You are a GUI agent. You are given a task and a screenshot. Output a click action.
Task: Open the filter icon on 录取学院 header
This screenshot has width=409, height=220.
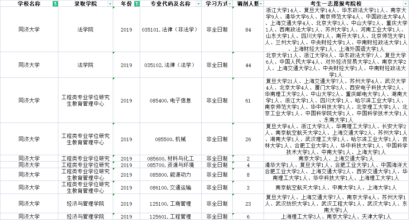point(110,4)
